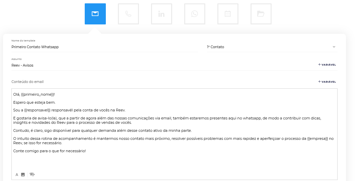Select the calendar task channel icon
This screenshot has width=355, height=181.
click(x=228, y=14)
